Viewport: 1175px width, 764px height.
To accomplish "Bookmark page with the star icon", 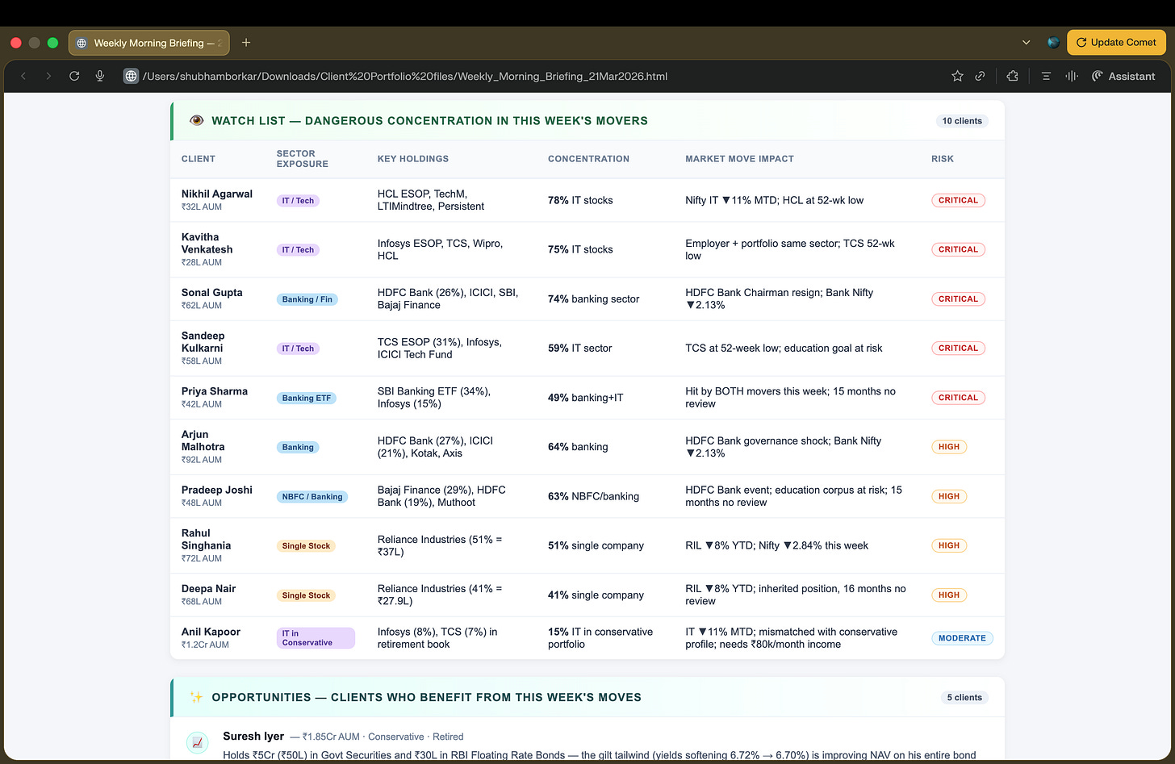I will click(957, 76).
